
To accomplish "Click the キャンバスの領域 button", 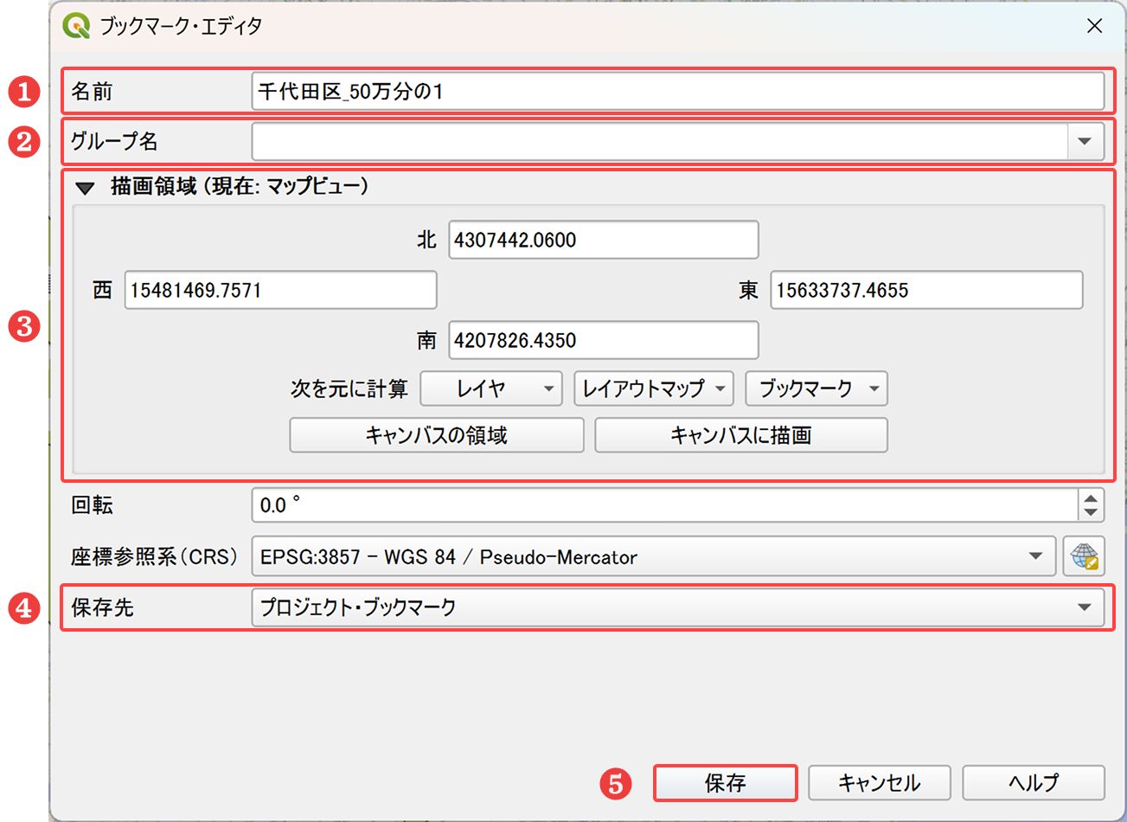I will click(x=437, y=435).
